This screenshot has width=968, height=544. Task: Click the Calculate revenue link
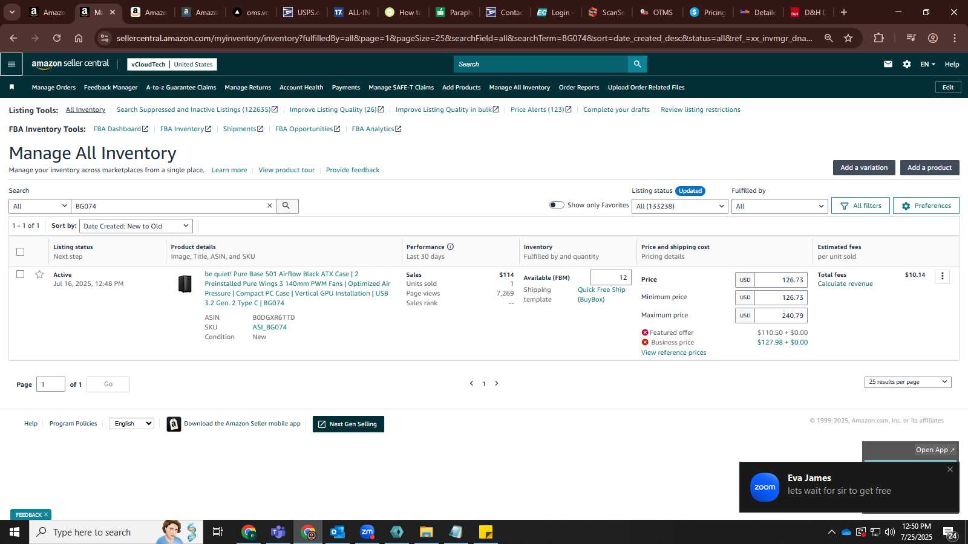pyautogui.click(x=845, y=283)
